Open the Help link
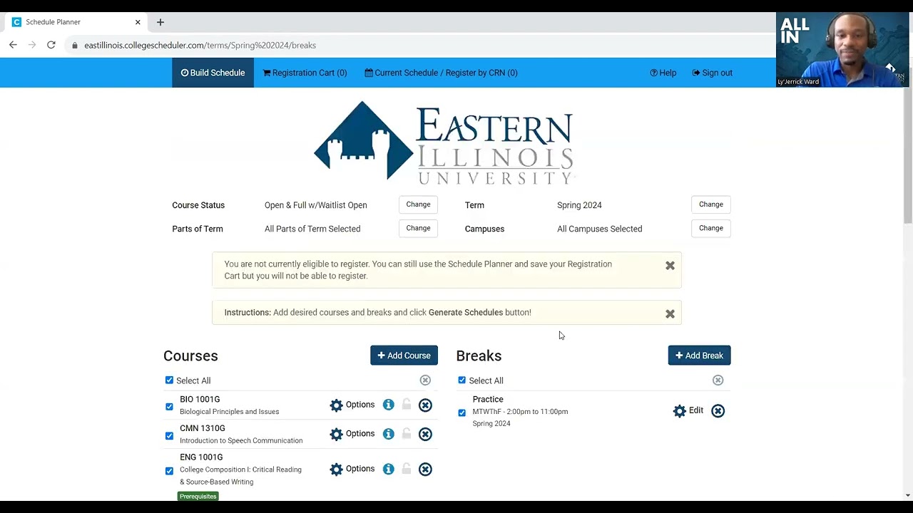The image size is (913, 513). (663, 73)
